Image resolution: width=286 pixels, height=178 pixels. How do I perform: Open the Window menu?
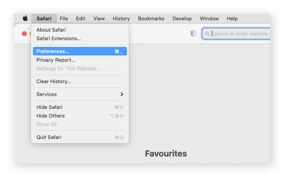(209, 18)
